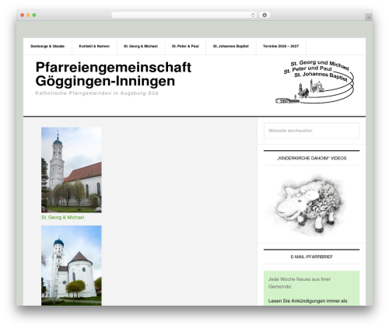Click the E-Mail-Pfarrbrief heading
This screenshot has width=389, height=329.
click(x=311, y=257)
